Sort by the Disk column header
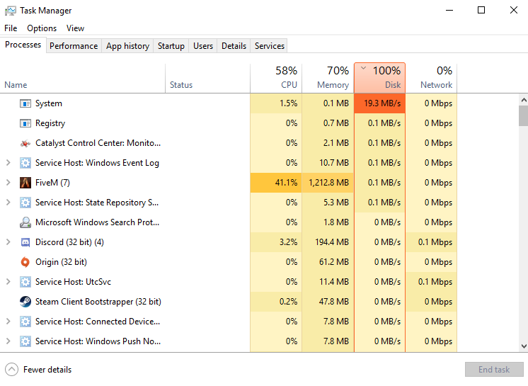 [380, 78]
